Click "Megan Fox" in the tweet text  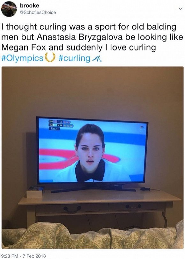coord(24,48)
